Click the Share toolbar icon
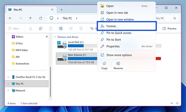Screen dimensions: 186x112 [x=71, y=28]
